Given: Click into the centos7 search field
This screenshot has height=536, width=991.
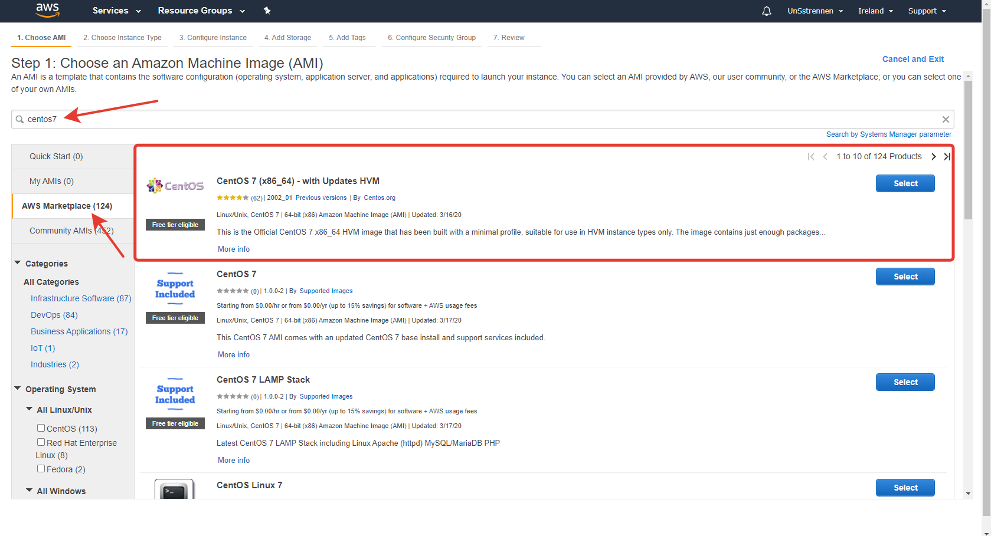Looking at the screenshot, I should 472,119.
